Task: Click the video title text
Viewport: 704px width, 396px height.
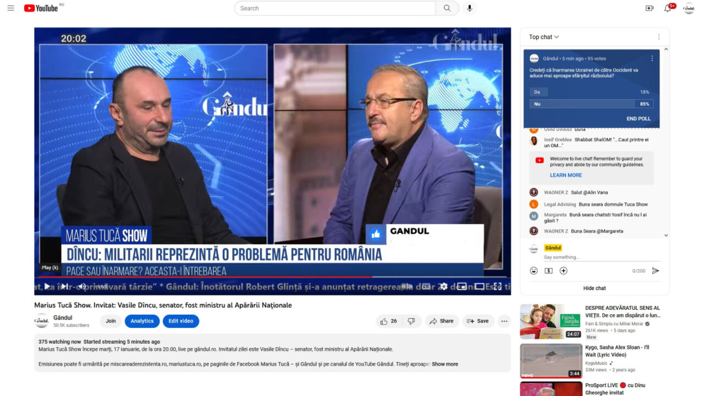Action: pos(163,305)
